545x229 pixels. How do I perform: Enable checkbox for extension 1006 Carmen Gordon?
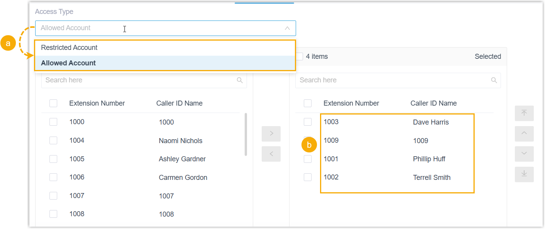coord(53,177)
